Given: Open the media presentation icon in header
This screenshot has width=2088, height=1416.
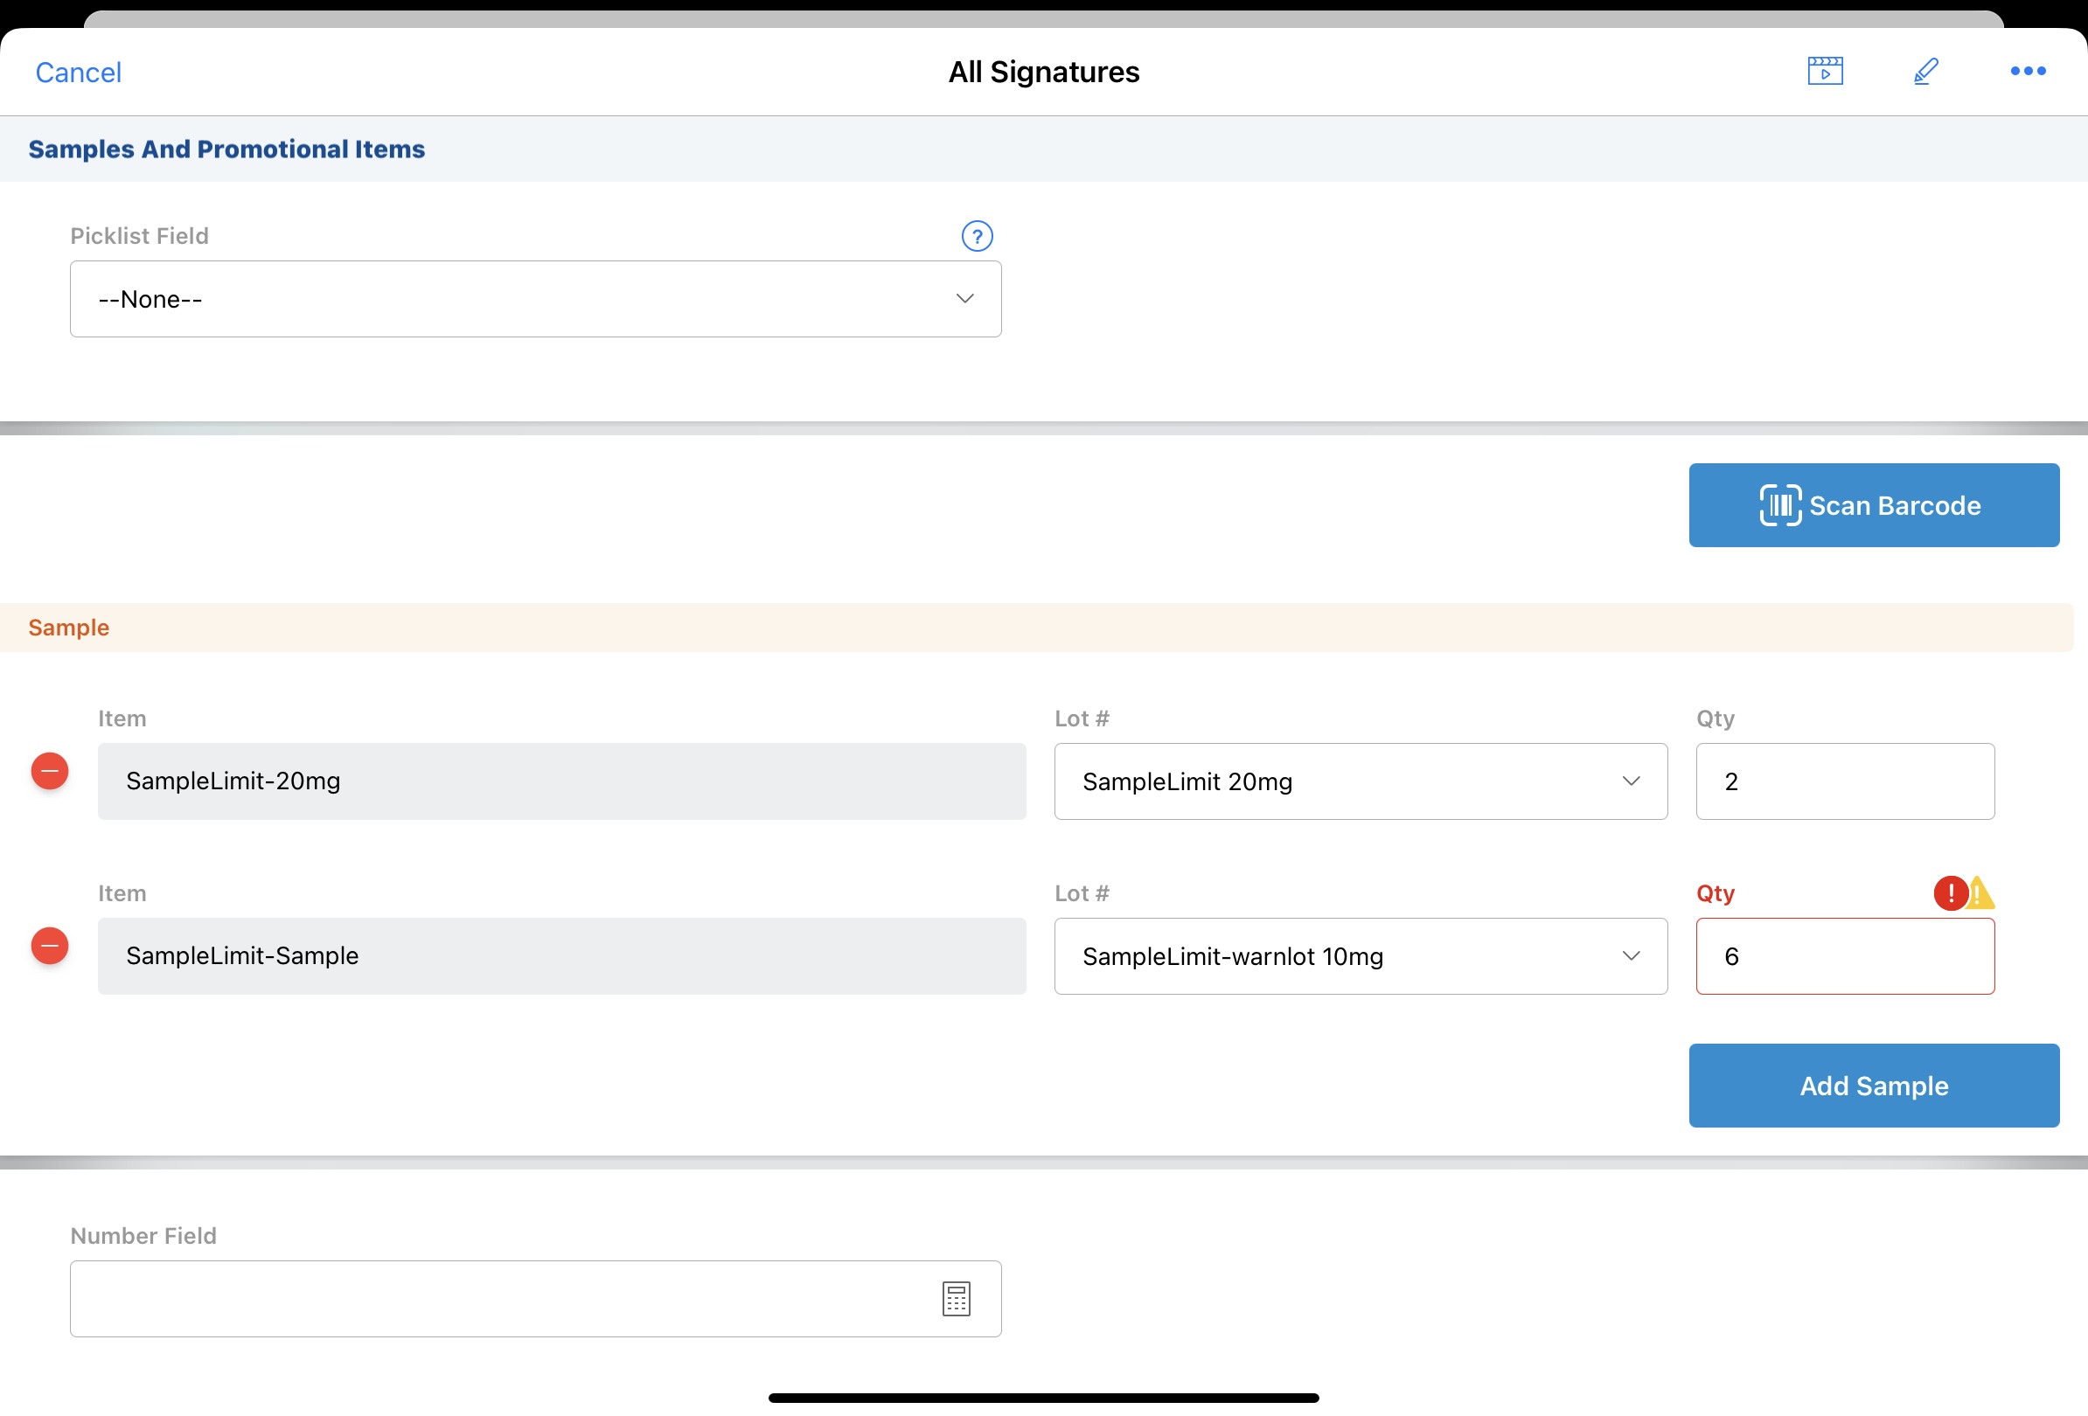Looking at the screenshot, I should (x=1825, y=71).
